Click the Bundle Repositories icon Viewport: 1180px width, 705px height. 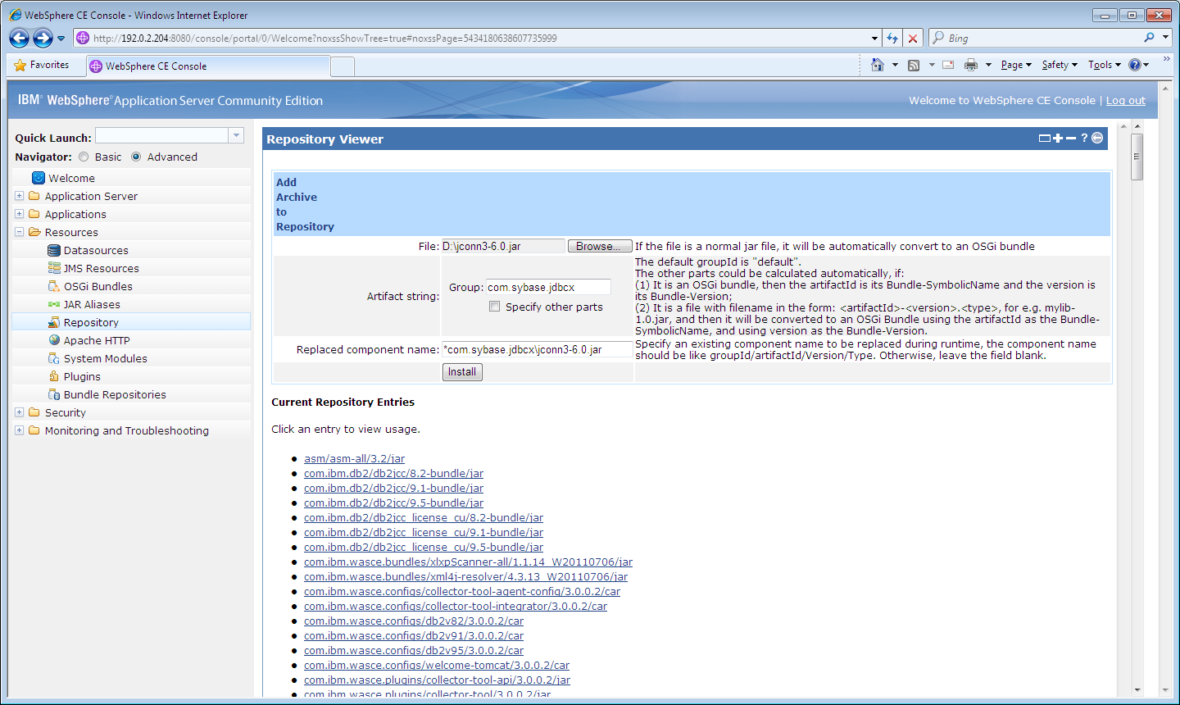click(54, 394)
